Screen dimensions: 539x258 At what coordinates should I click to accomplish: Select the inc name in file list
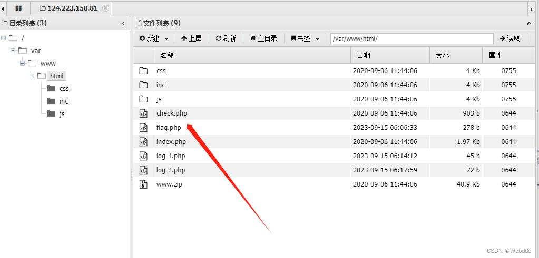point(161,85)
